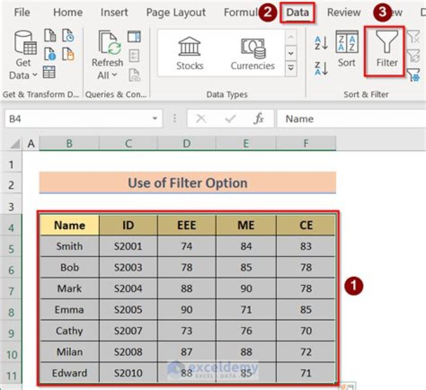Click the Edward cell
The image size is (426, 390).
pyautogui.click(x=70, y=373)
